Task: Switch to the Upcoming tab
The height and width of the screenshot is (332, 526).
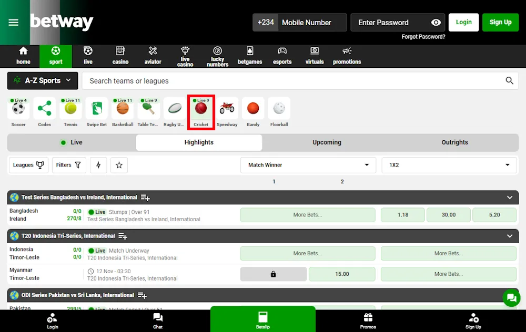Action: [327, 142]
